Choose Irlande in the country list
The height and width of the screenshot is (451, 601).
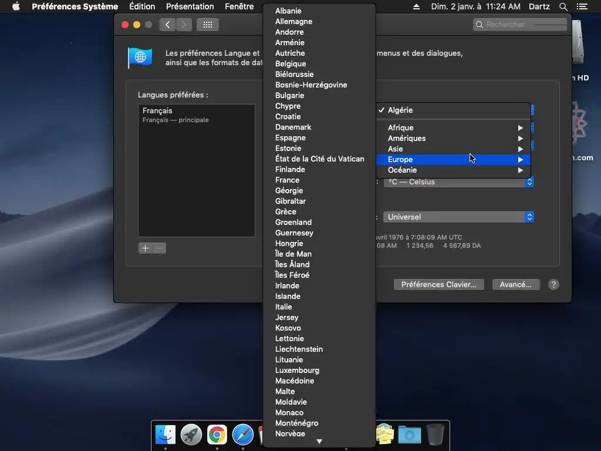319,286
